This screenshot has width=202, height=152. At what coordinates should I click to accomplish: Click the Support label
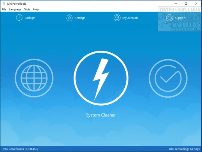coord(180,18)
